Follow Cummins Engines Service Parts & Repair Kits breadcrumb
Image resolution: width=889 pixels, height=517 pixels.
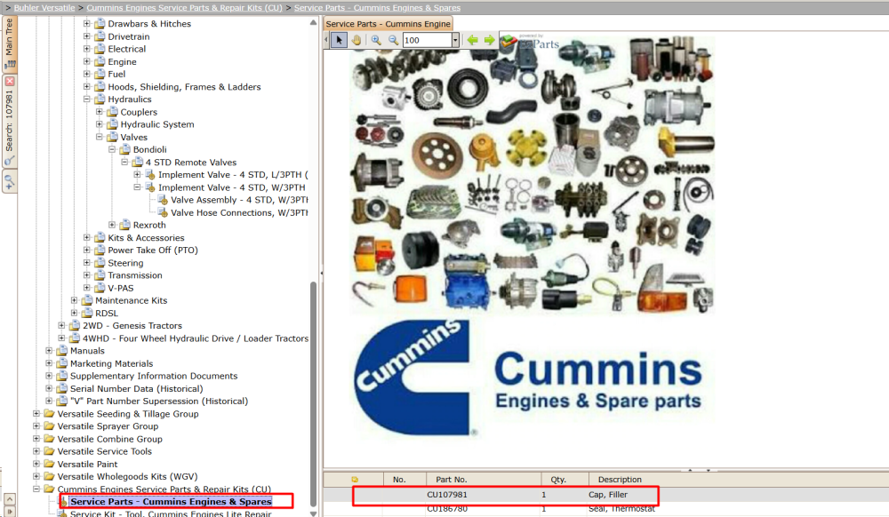[184, 8]
